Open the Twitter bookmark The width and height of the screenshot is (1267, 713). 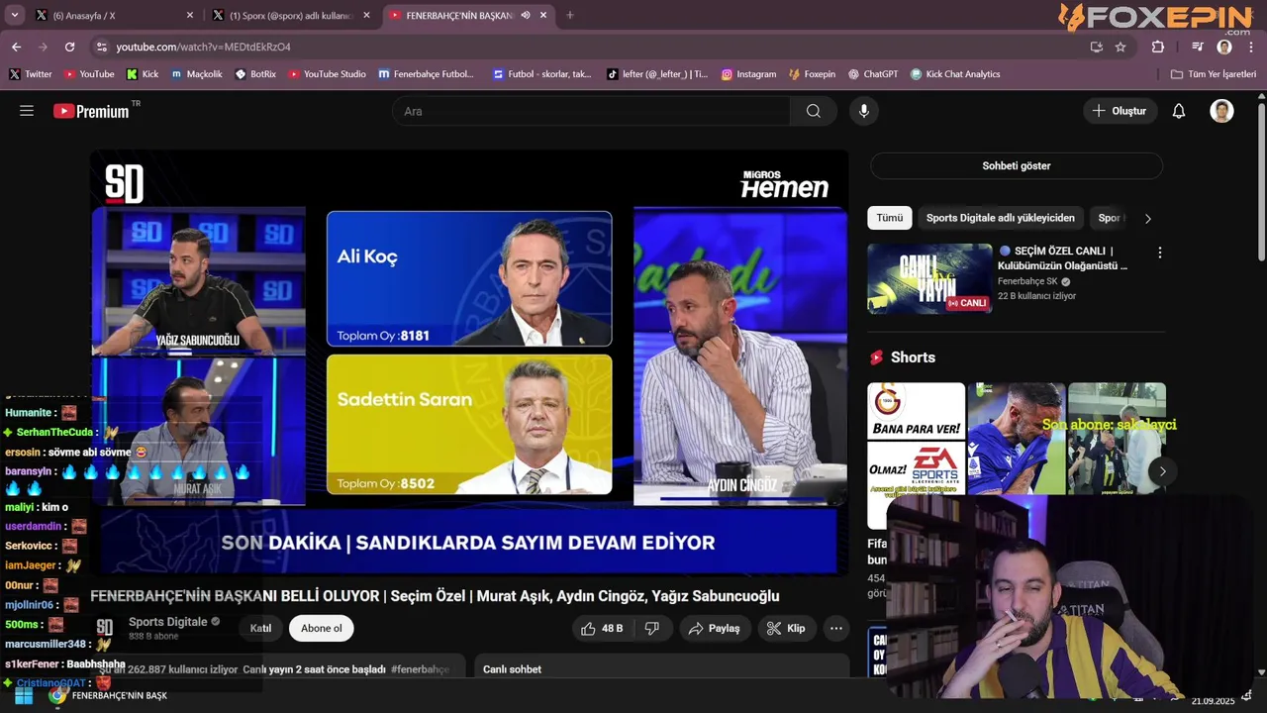point(31,74)
